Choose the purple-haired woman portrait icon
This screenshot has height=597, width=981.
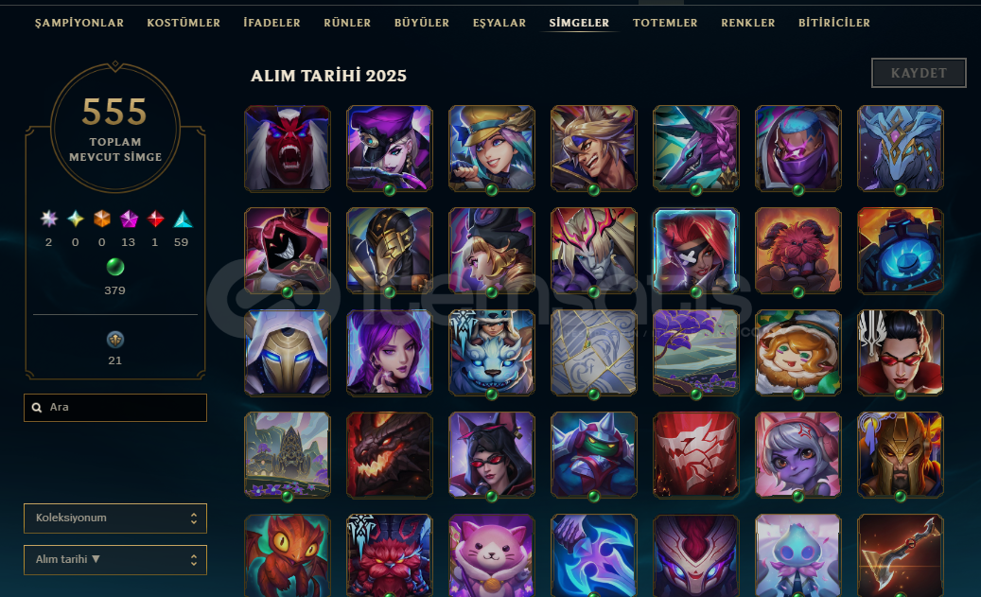pyautogui.click(x=389, y=352)
